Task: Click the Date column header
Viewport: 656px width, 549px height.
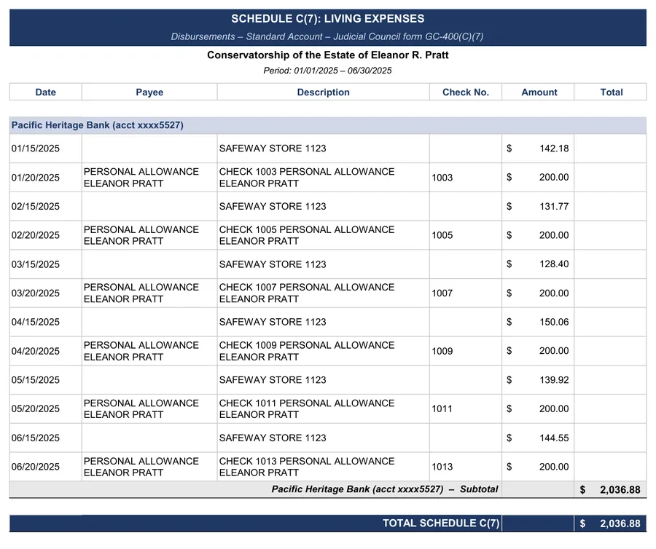Action: tap(46, 92)
